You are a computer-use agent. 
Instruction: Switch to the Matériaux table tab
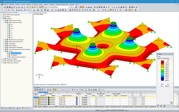tap(45, 107)
